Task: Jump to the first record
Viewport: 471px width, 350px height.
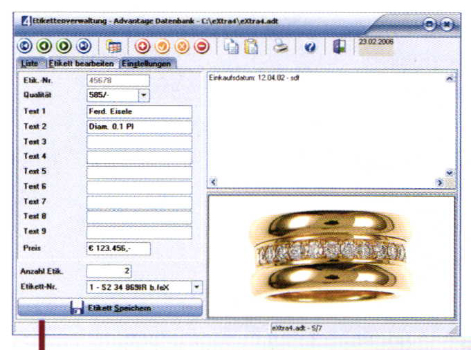Action: [24, 47]
